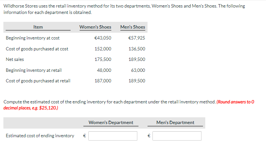Click the €57,925 value

(x=137, y=38)
